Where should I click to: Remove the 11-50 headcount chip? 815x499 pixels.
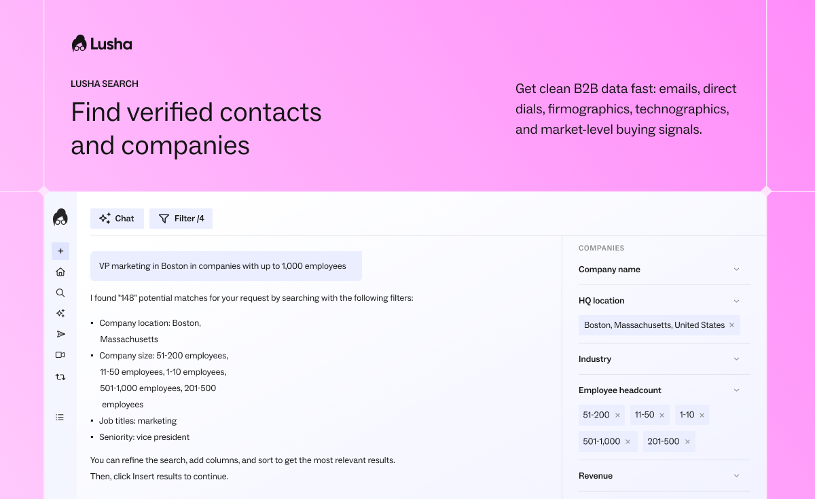tap(662, 415)
